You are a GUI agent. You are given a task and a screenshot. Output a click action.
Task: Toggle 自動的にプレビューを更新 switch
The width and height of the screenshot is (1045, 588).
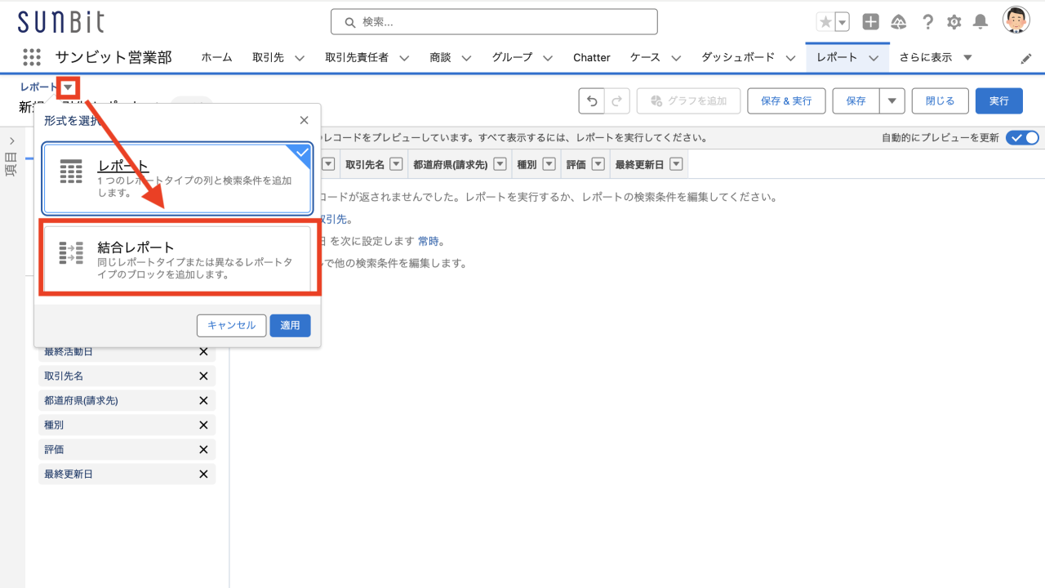(x=1022, y=137)
